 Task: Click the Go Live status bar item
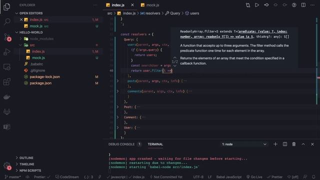254,177
